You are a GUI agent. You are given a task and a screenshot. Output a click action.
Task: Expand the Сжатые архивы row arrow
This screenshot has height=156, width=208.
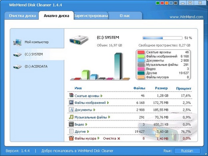coord(102,96)
